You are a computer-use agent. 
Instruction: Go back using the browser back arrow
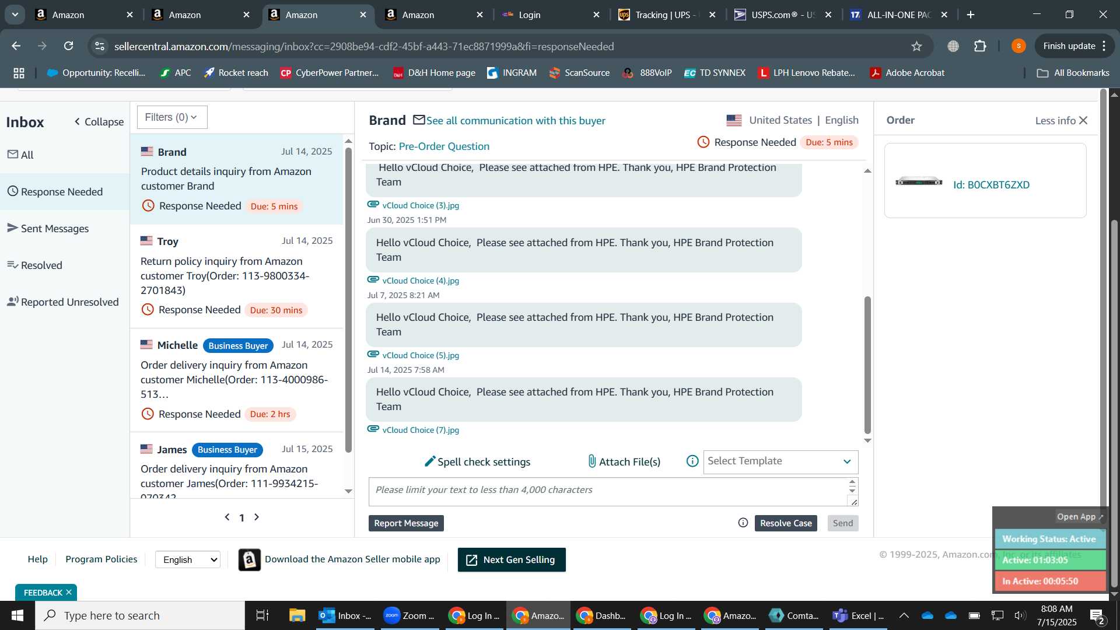[x=16, y=46]
